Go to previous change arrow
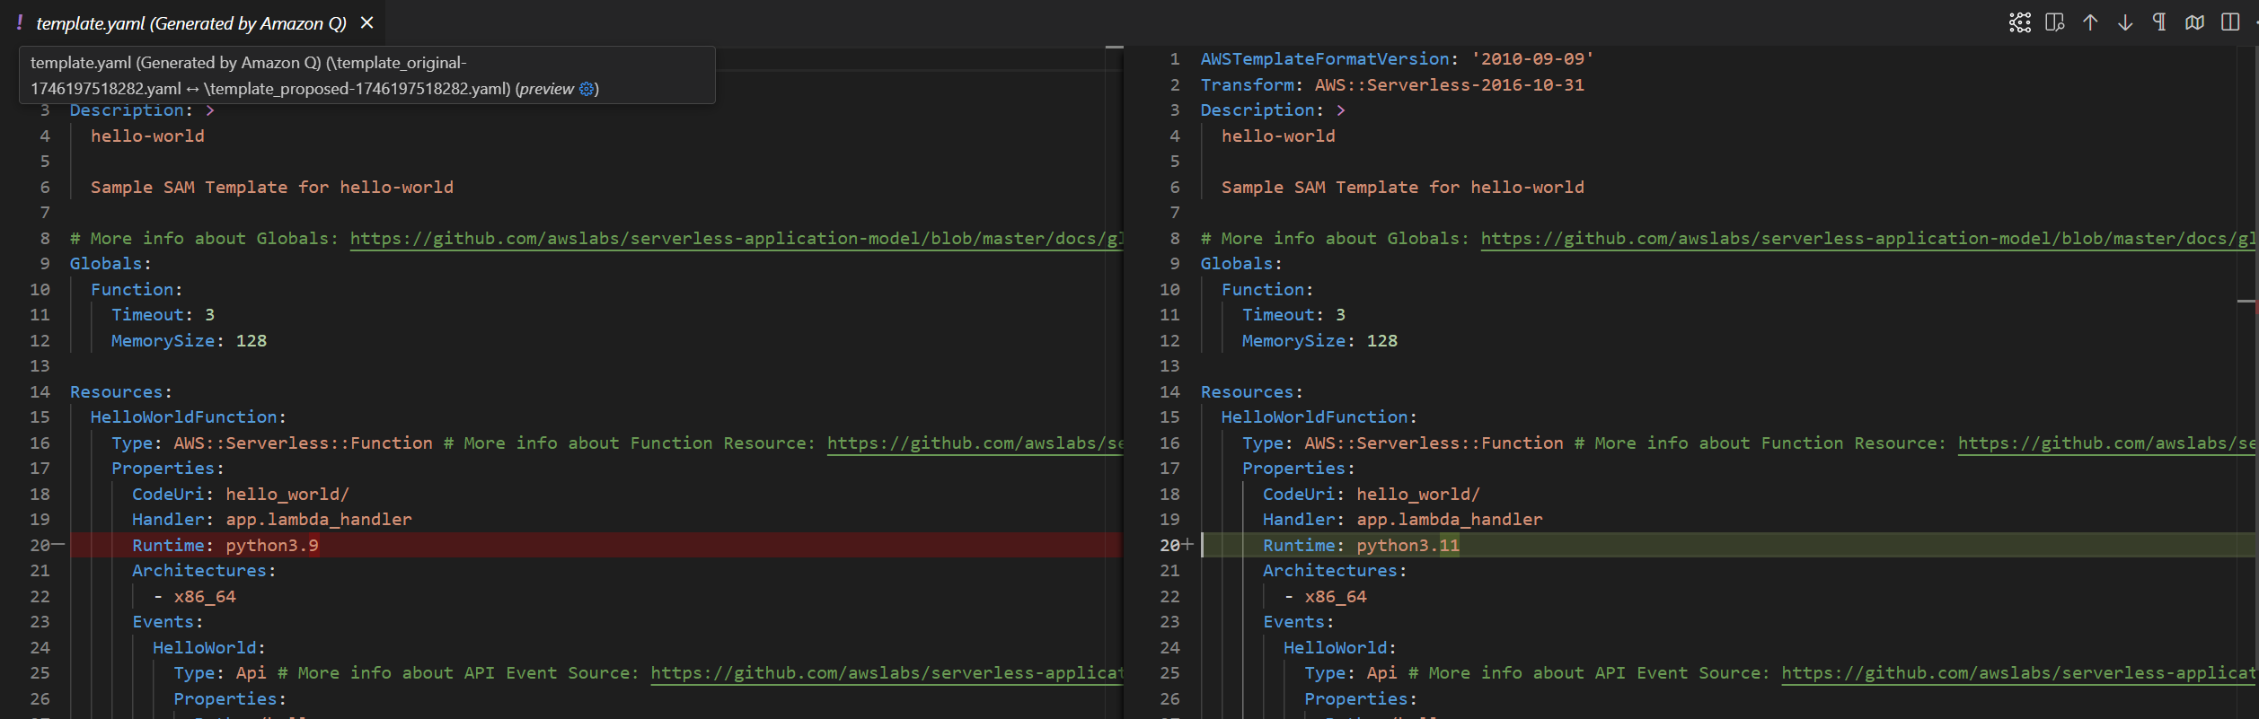2259x719 pixels. [2090, 22]
